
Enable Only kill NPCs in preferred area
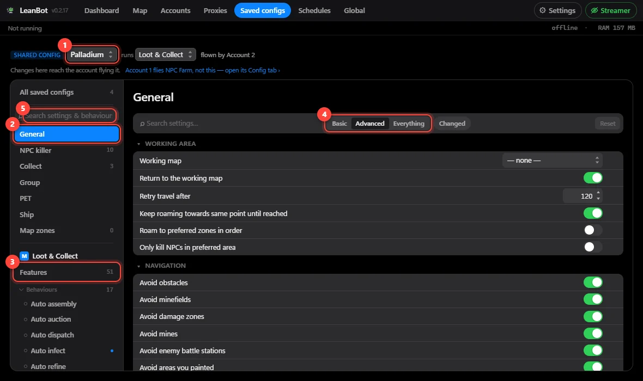[593, 247]
